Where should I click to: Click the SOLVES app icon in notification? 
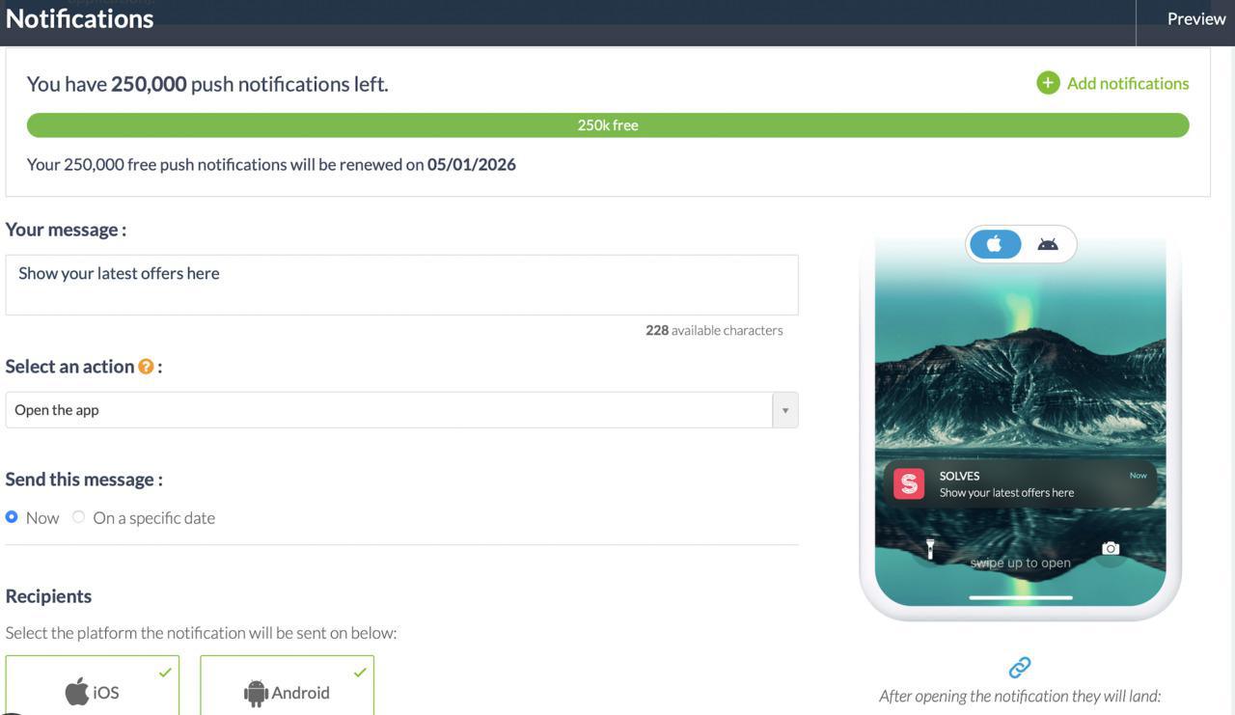pos(909,483)
